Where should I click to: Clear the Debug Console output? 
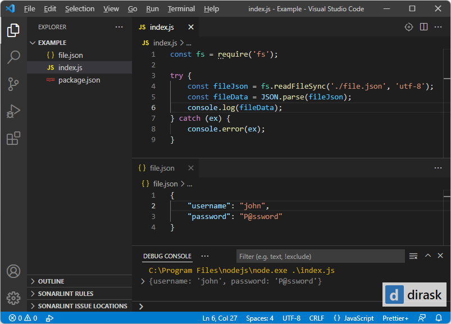click(413, 255)
